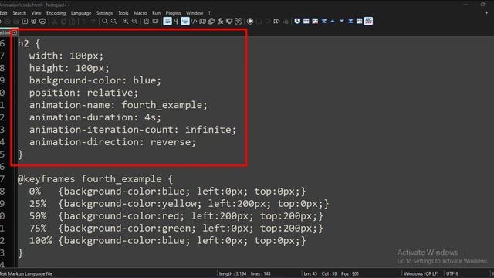Open the Encoding menu
This screenshot has width=494, height=278.
[56, 13]
